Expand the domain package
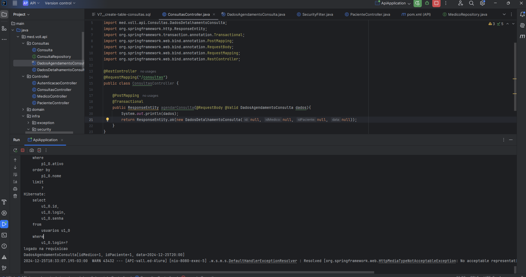 coord(23,109)
